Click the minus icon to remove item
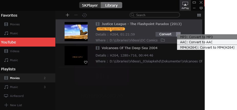237x110 pixels. coord(76,15)
